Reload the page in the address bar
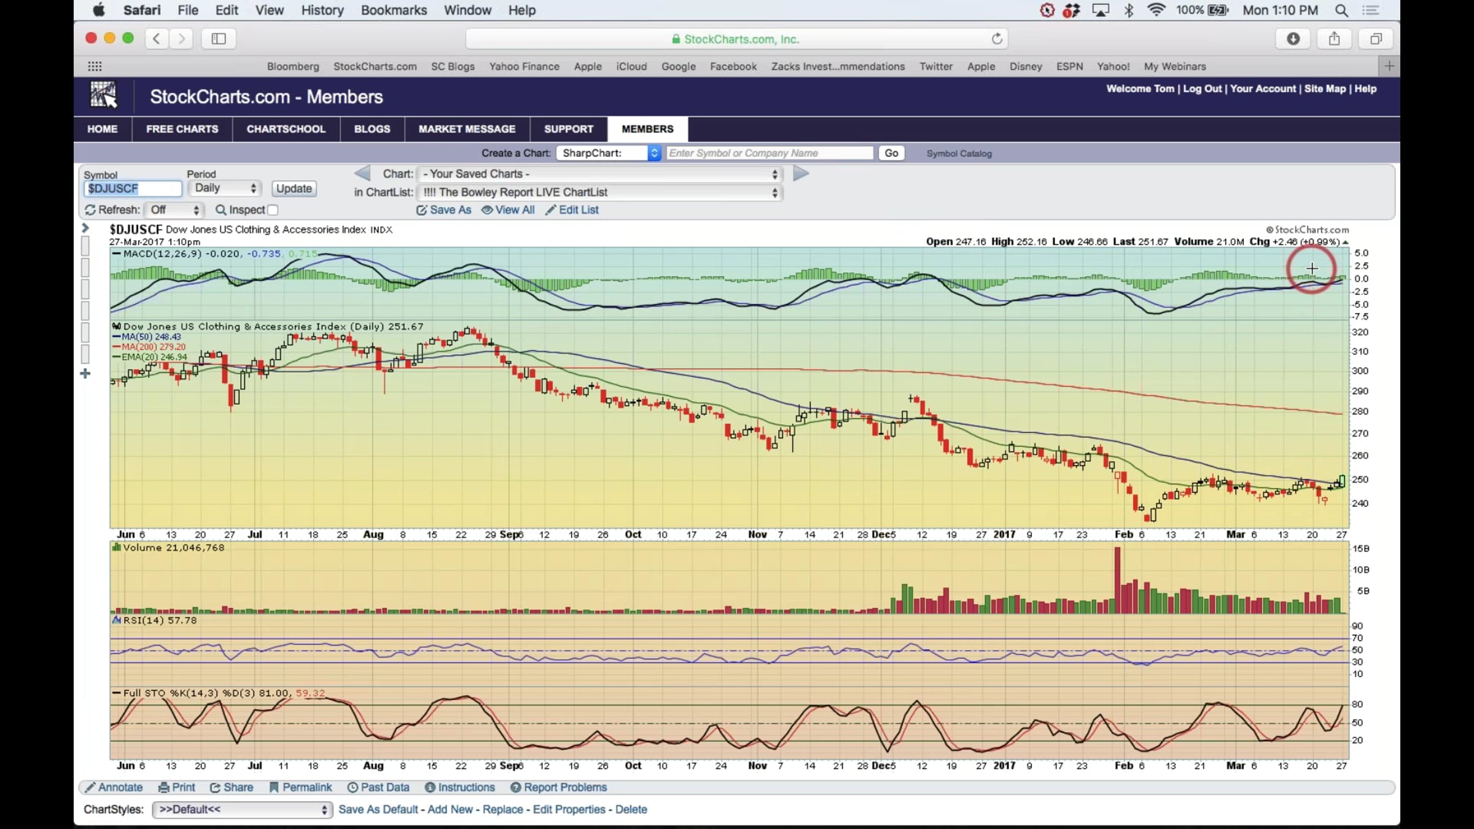This screenshot has height=829, width=1474. [997, 39]
